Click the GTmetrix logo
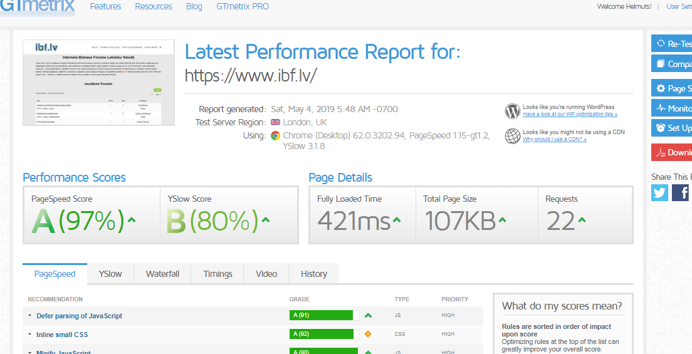Image resolution: width=692 pixels, height=354 pixels. tap(38, 8)
